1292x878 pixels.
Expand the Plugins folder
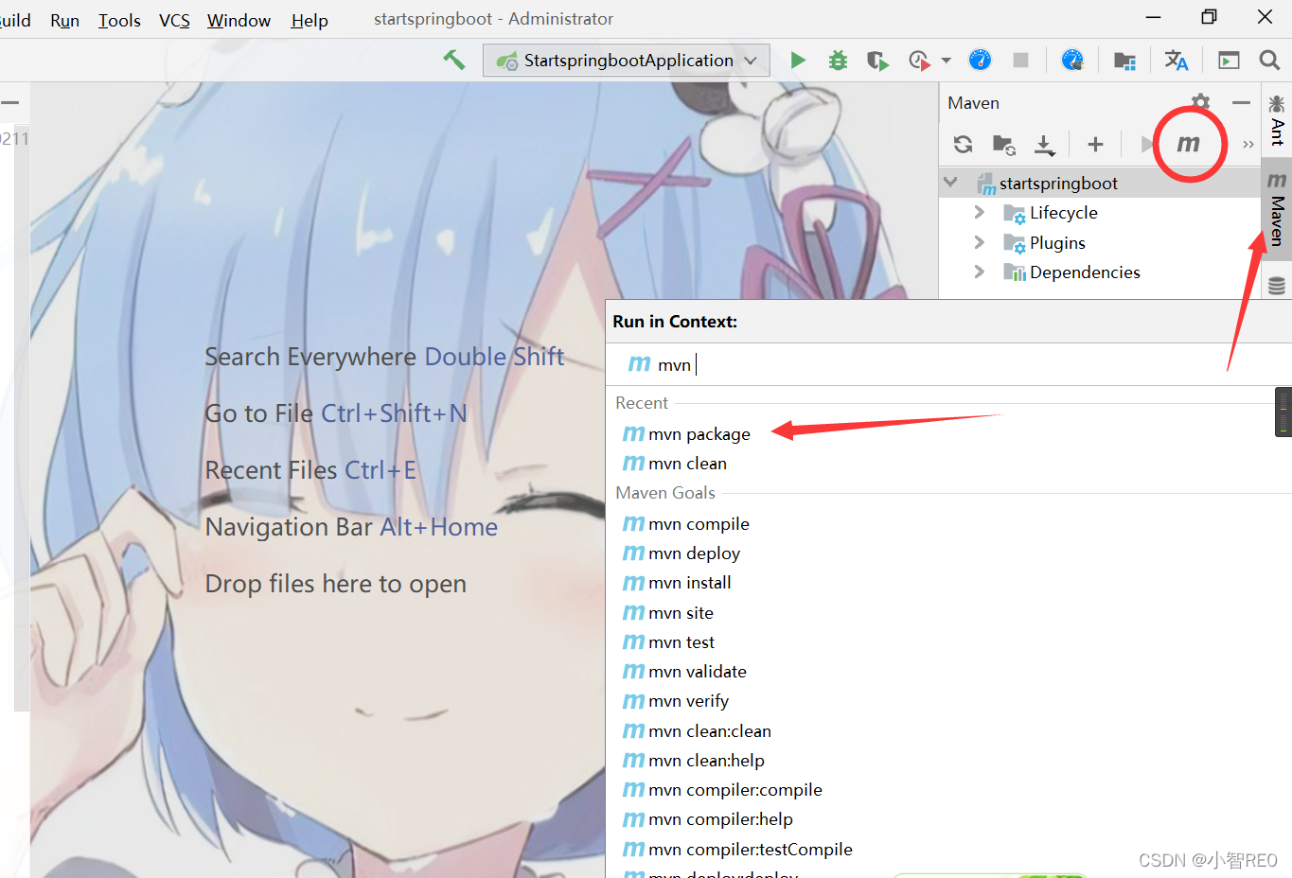click(x=980, y=242)
